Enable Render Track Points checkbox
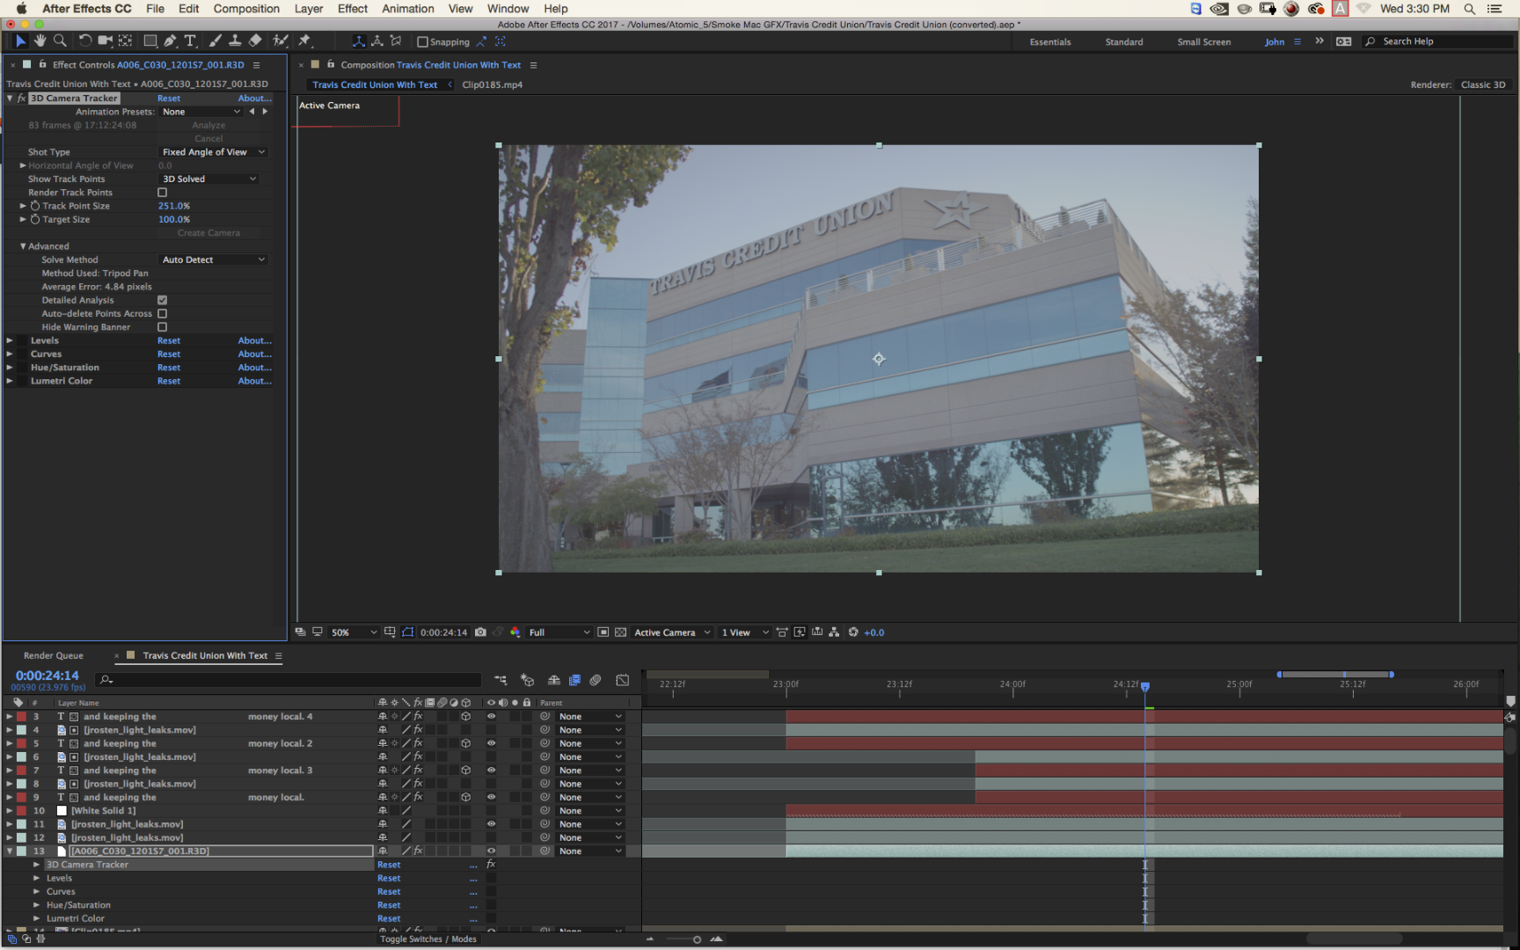Viewport: 1520px width, 950px height. pos(162,193)
